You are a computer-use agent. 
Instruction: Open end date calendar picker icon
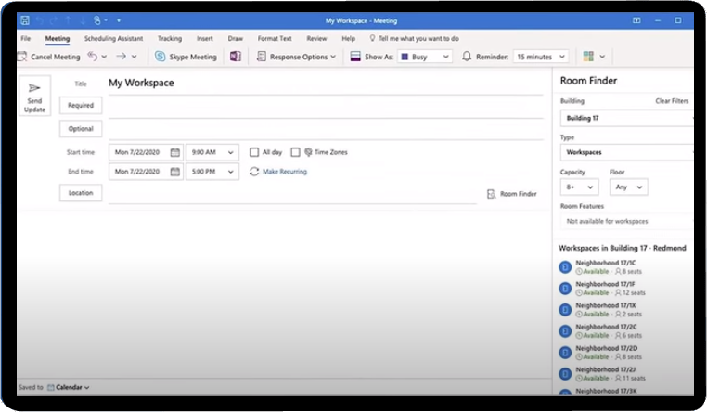coord(175,172)
